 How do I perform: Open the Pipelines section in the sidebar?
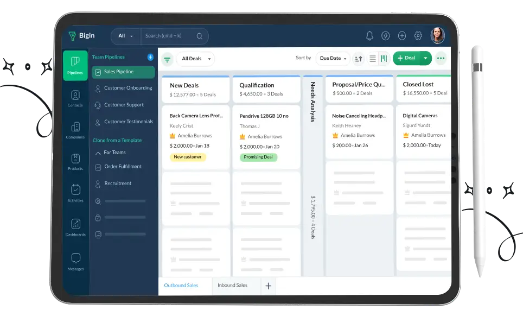tap(75, 65)
